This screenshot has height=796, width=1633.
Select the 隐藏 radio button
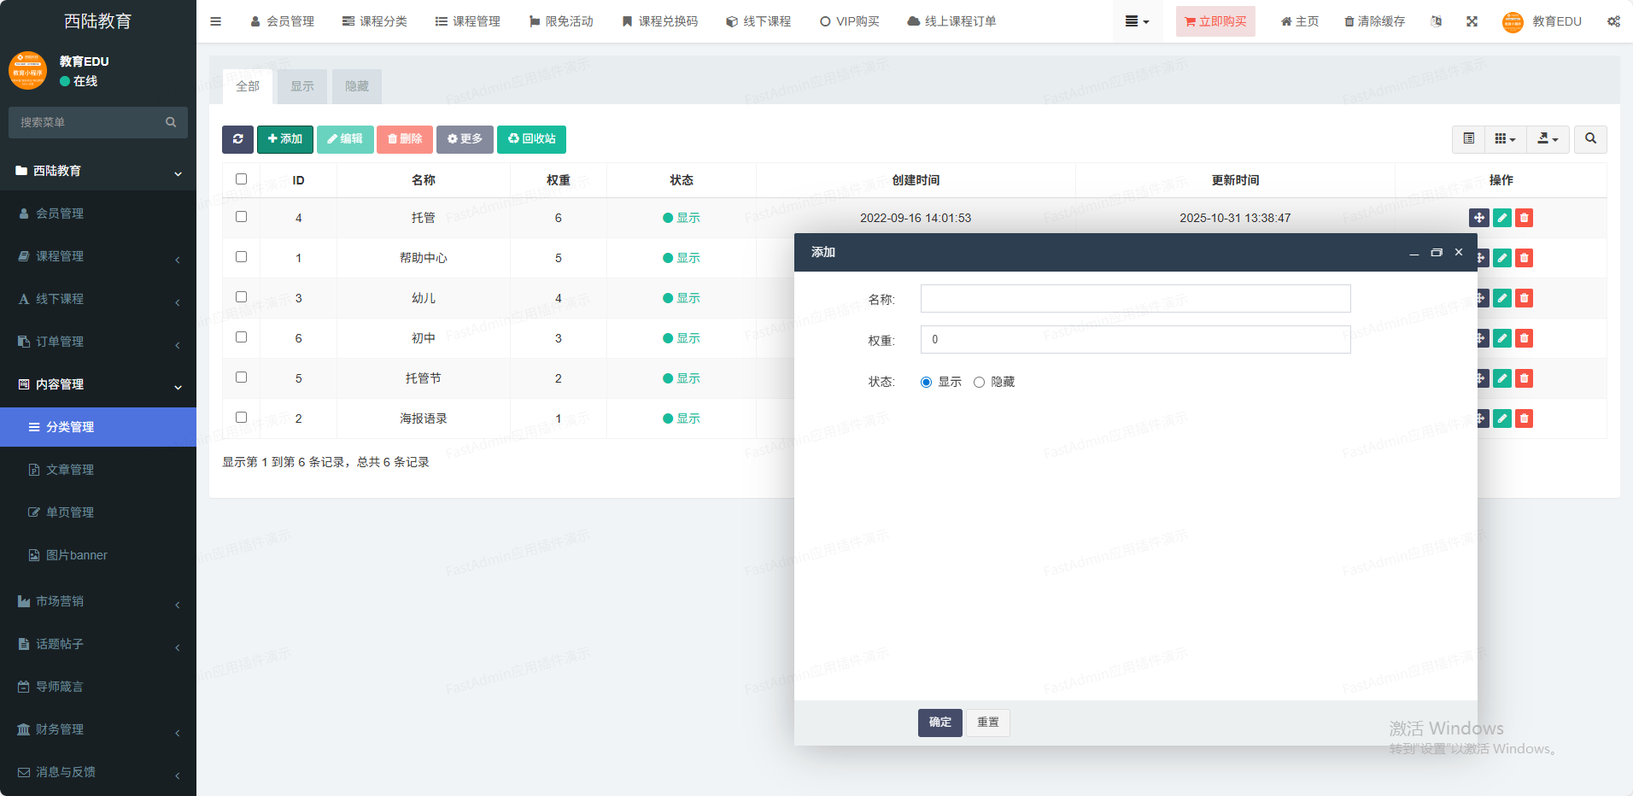pos(979,383)
